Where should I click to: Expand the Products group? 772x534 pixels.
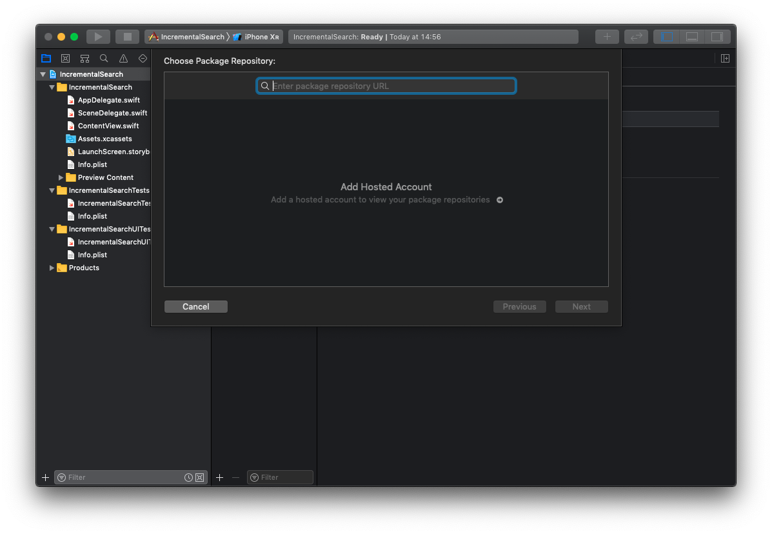pyautogui.click(x=52, y=268)
